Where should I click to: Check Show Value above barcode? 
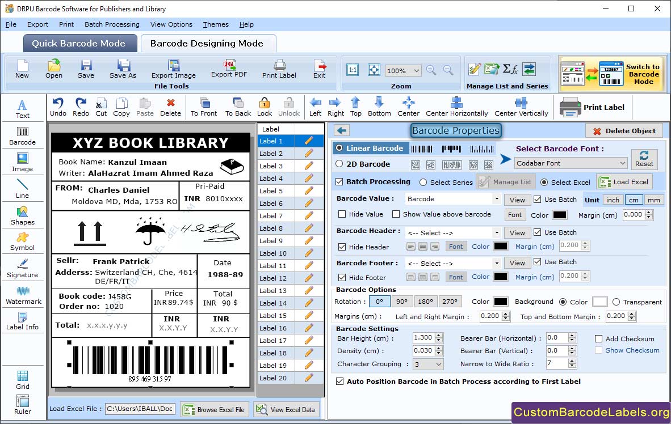[396, 214]
